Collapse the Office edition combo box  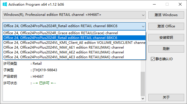point(74,26)
